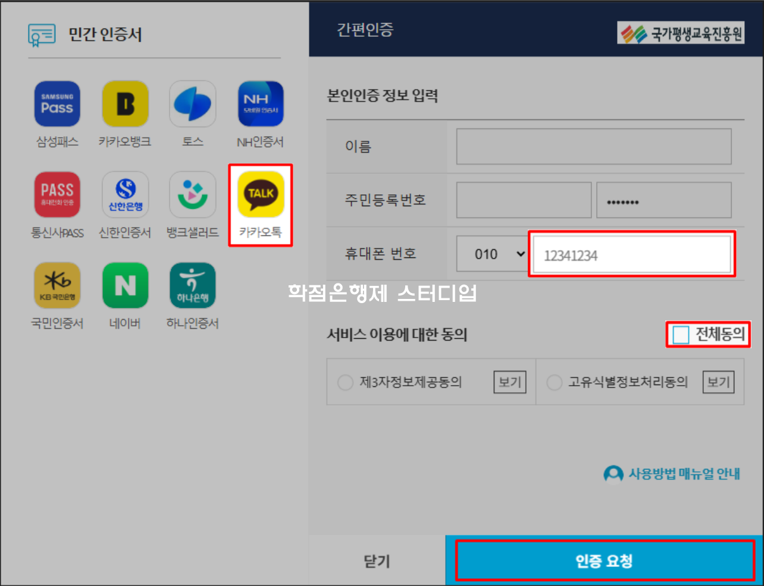Image resolution: width=764 pixels, height=586 pixels.
Task: Pick the NH인증서 certificate icon
Action: pos(261,104)
